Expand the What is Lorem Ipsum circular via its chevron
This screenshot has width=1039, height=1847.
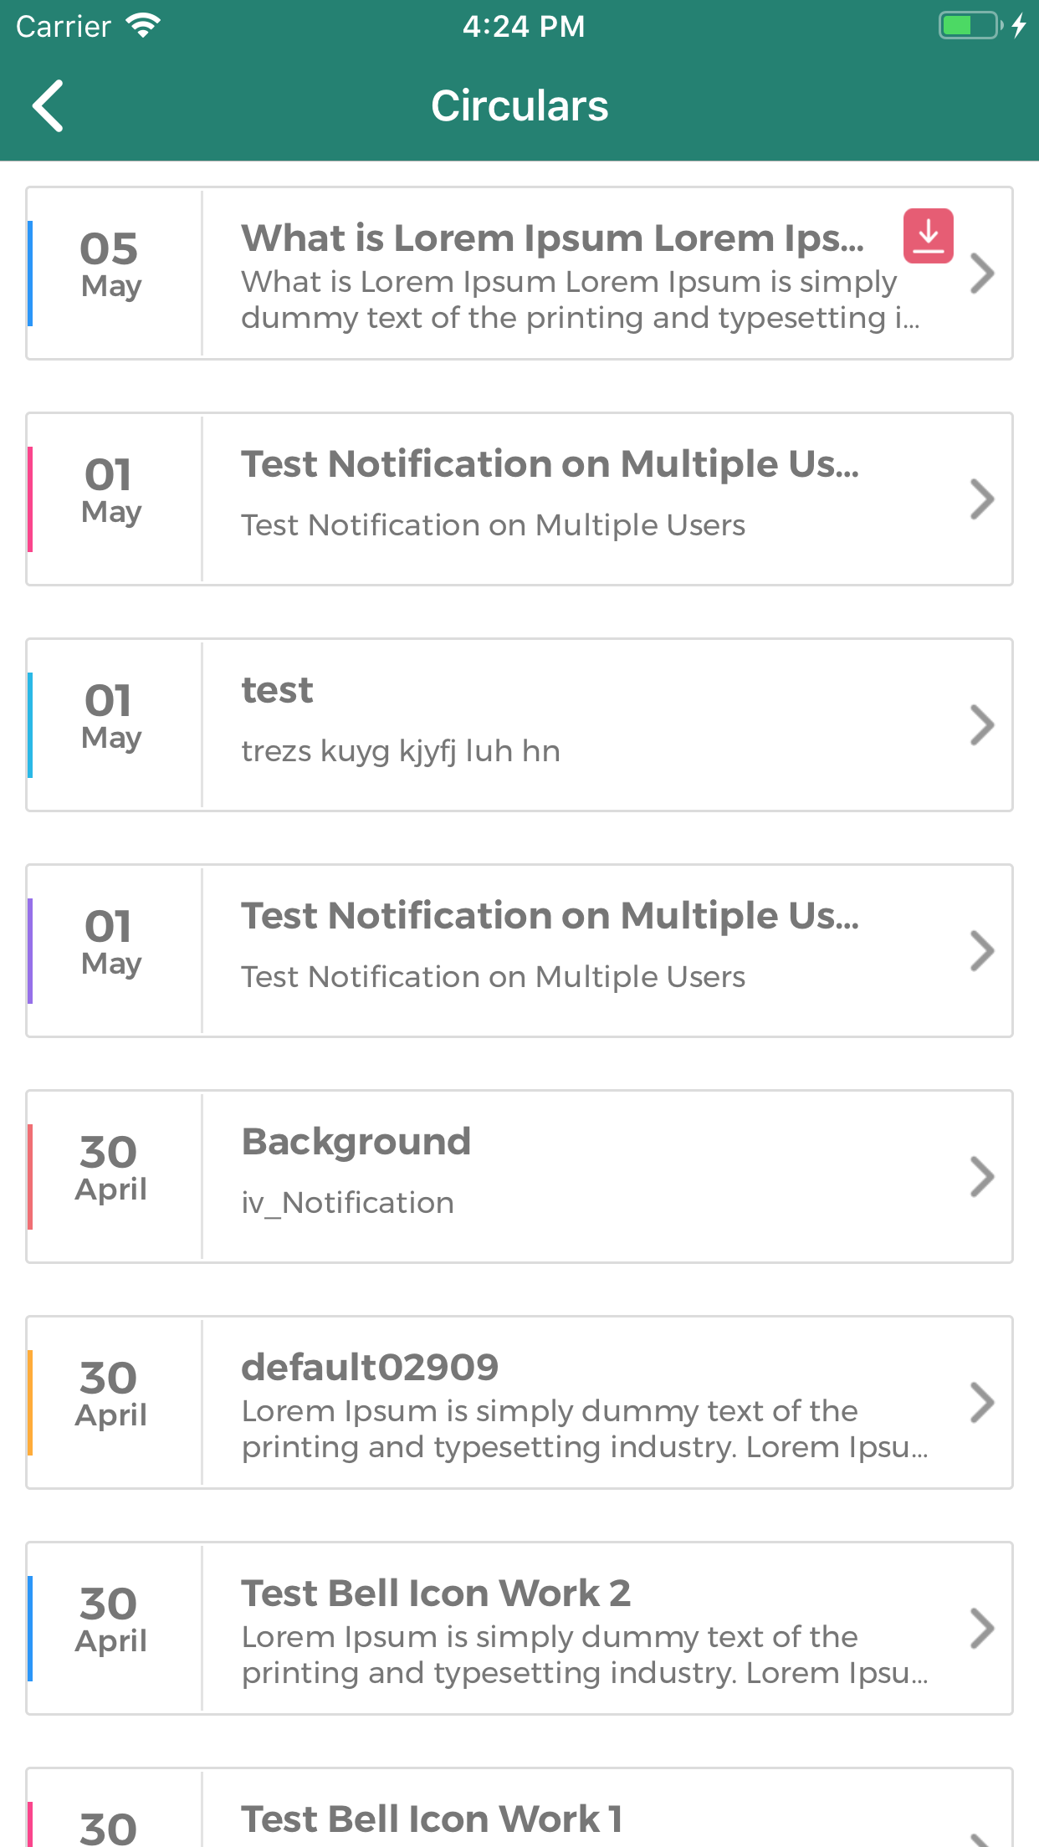(x=983, y=273)
